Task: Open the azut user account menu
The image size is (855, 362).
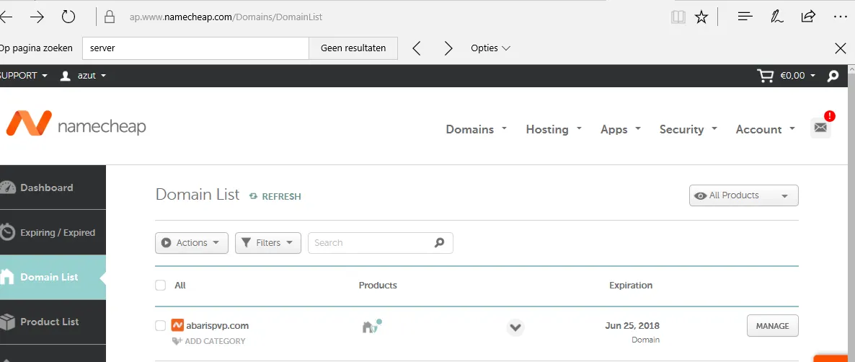Action: (83, 76)
